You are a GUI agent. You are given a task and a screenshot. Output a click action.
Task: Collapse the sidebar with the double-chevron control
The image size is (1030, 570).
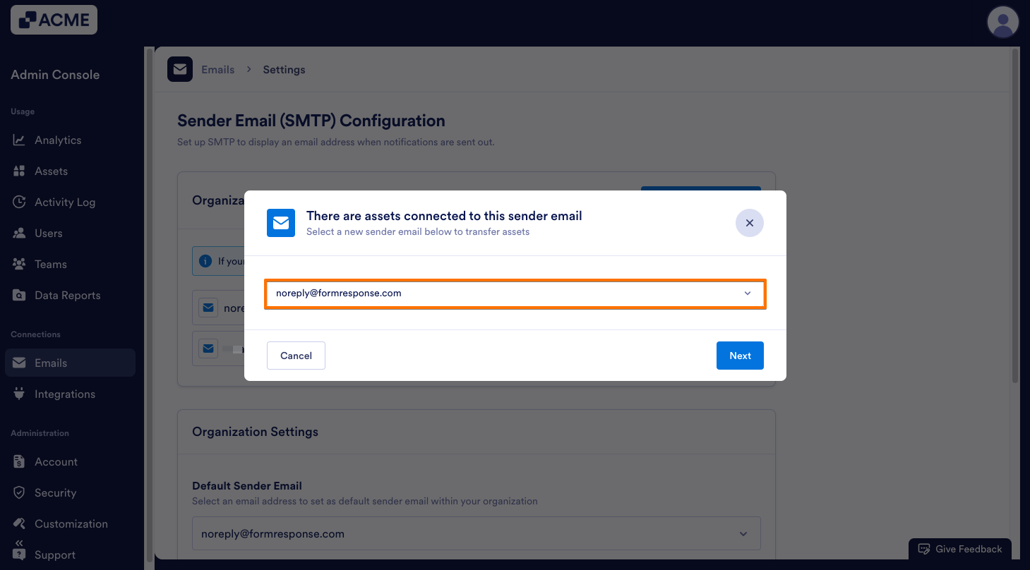pyautogui.click(x=18, y=543)
